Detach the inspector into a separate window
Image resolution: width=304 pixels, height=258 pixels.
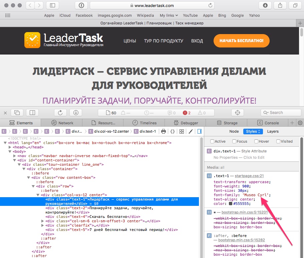pyautogui.click(x=17, y=113)
